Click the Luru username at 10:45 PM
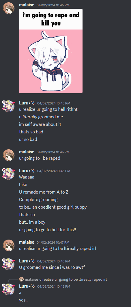Viewport: 131px width, 307px height. (x=27, y=103)
